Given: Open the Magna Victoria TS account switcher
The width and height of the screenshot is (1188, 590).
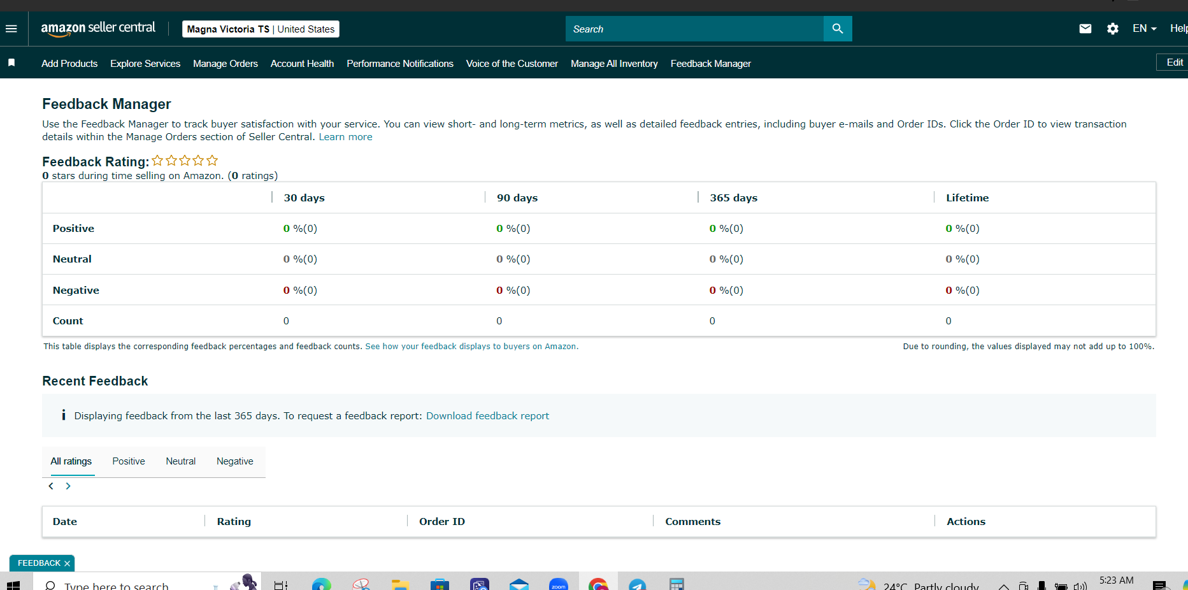Looking at the screenshot, I should click(x=261, y=29).
